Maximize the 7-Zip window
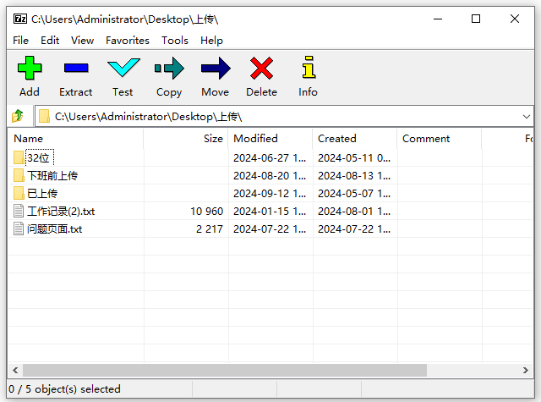The height and width of the screenshot is (402, 541). coord(476,19)
